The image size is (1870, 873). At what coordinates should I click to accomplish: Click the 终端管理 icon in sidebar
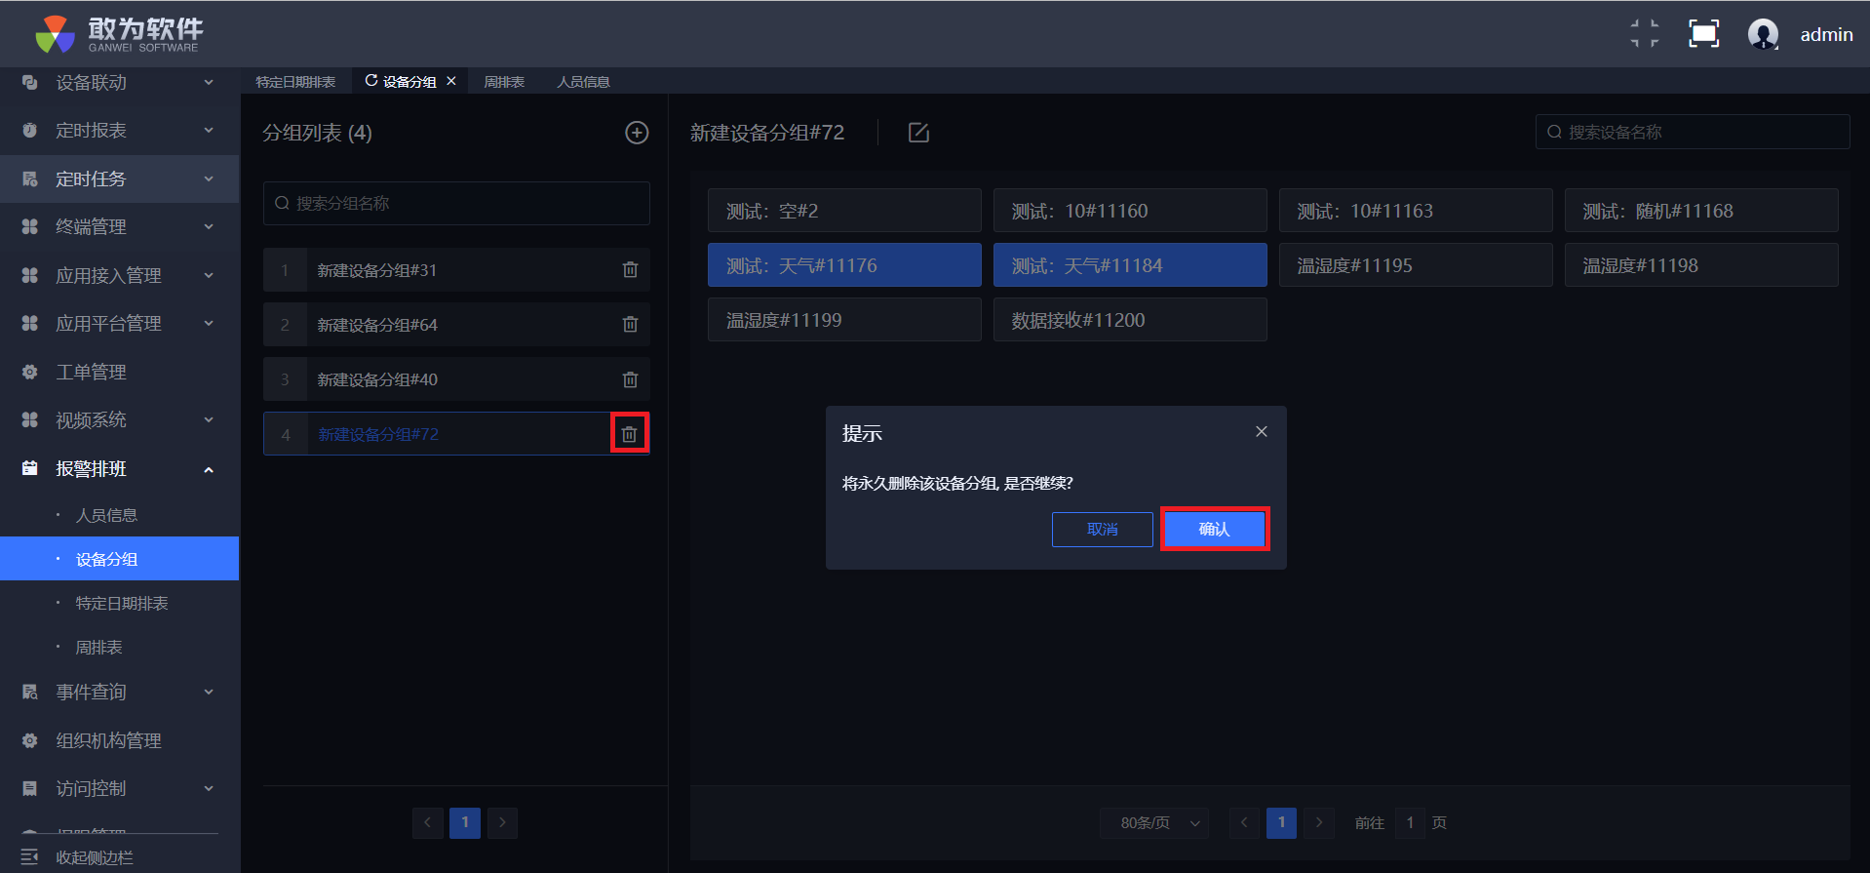click(x=30, y=226)
